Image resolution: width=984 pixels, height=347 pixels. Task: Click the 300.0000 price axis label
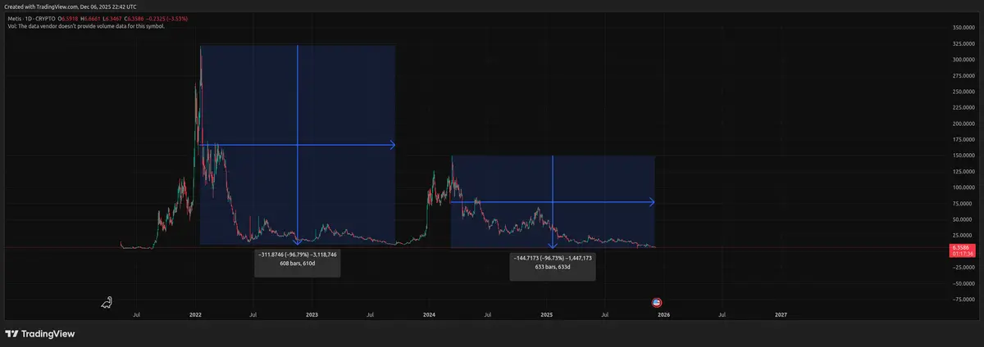click(x=963, y=60)
